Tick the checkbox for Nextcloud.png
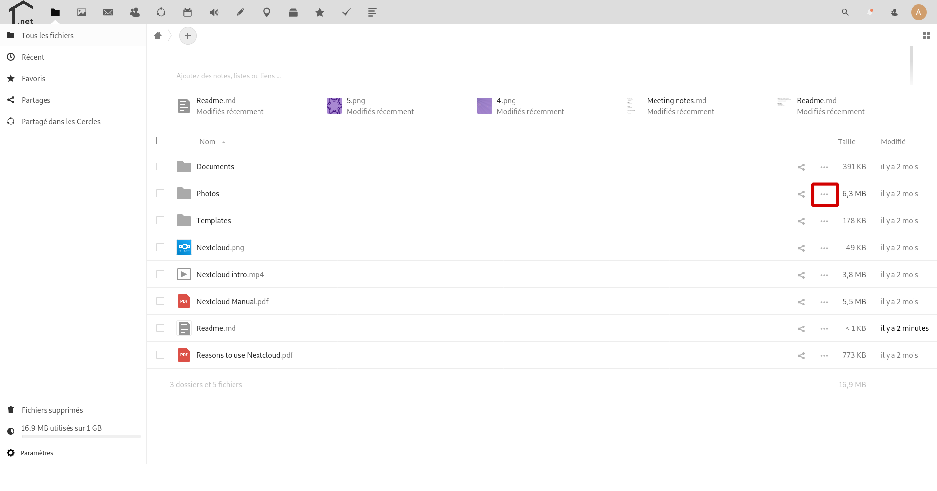Image resolution: width=937 pixels, height=491 pixels. click(160, 247)
